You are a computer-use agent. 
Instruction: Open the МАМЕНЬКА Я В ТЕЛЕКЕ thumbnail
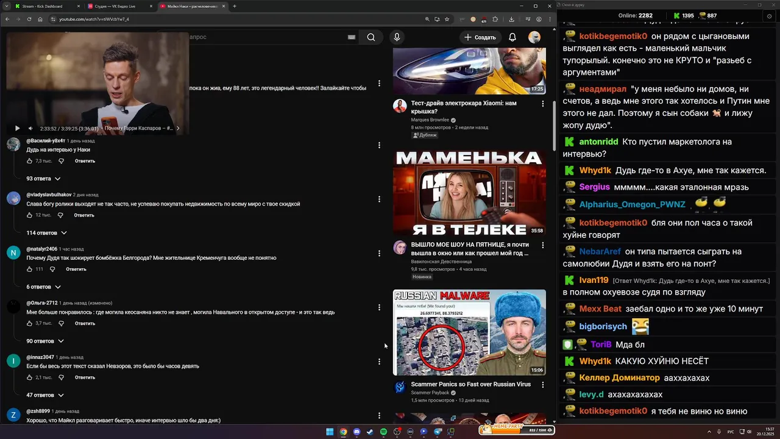pyautogui.click(x=469, y=193)
